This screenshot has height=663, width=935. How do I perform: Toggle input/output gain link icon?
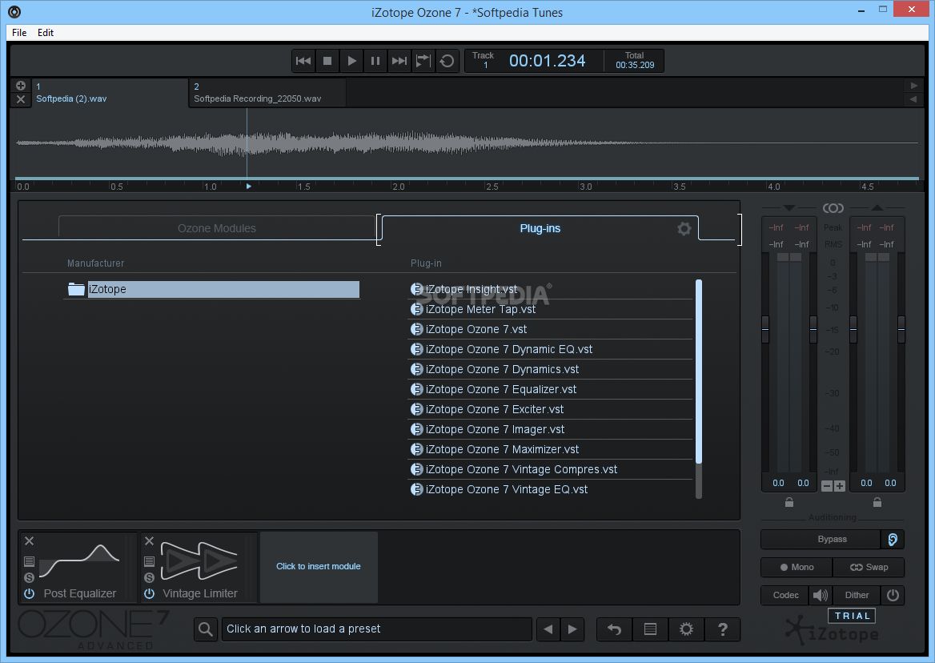(x=833, y=208)
